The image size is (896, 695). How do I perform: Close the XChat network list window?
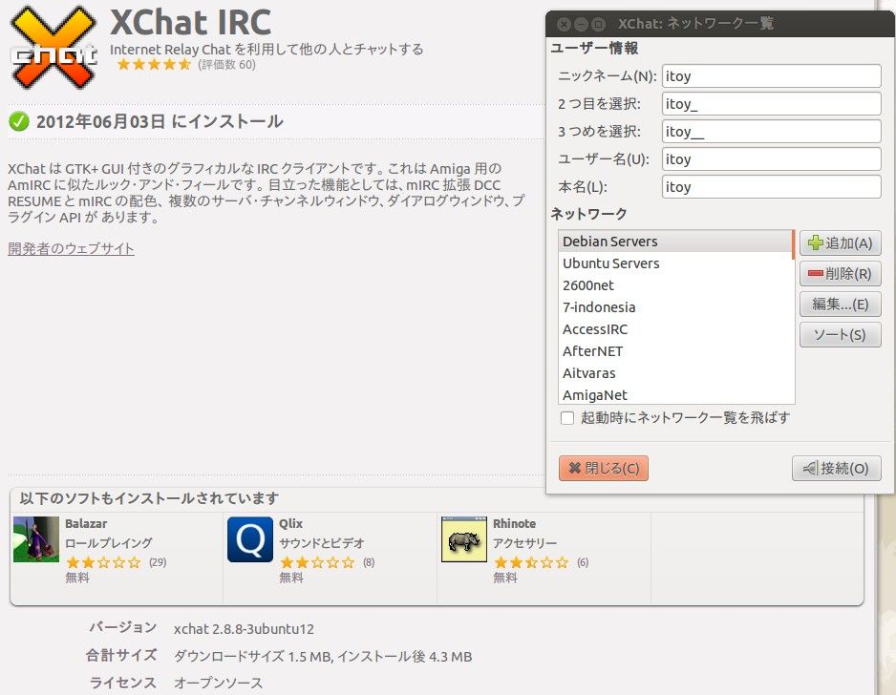coord(564,24)
